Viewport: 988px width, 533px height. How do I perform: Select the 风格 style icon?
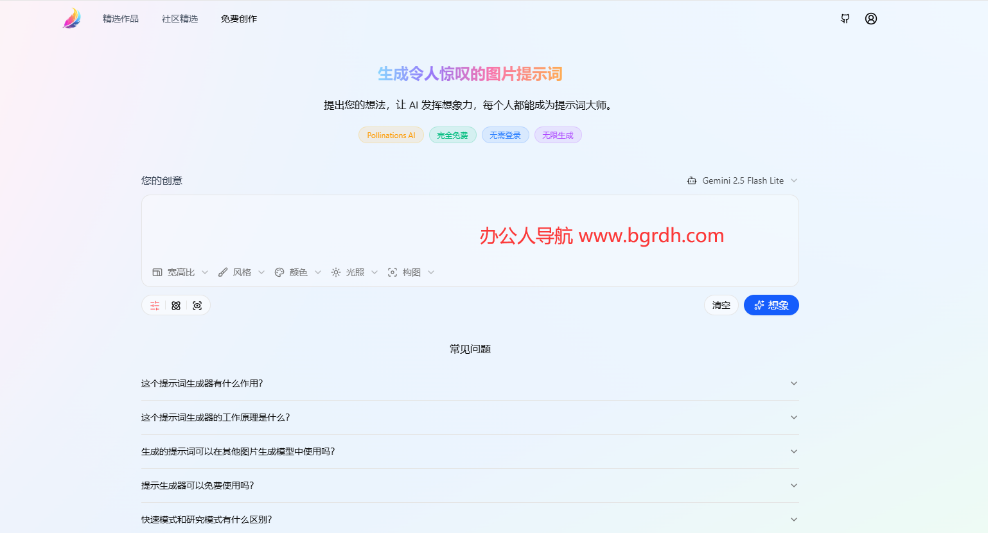coord(223,272)
